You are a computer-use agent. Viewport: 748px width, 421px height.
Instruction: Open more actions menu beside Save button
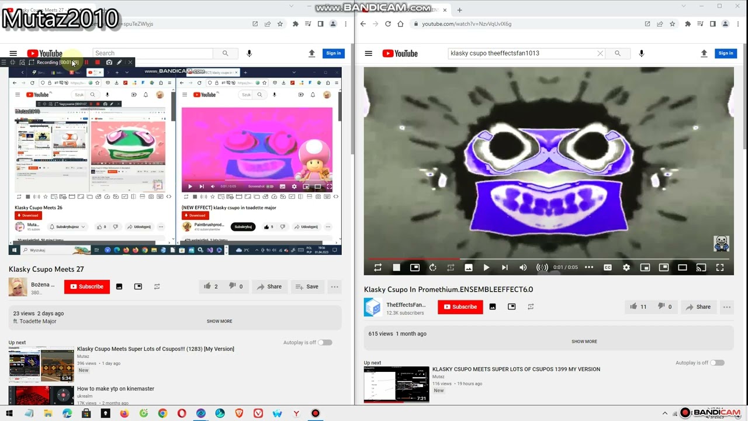(x=334, y=287)
